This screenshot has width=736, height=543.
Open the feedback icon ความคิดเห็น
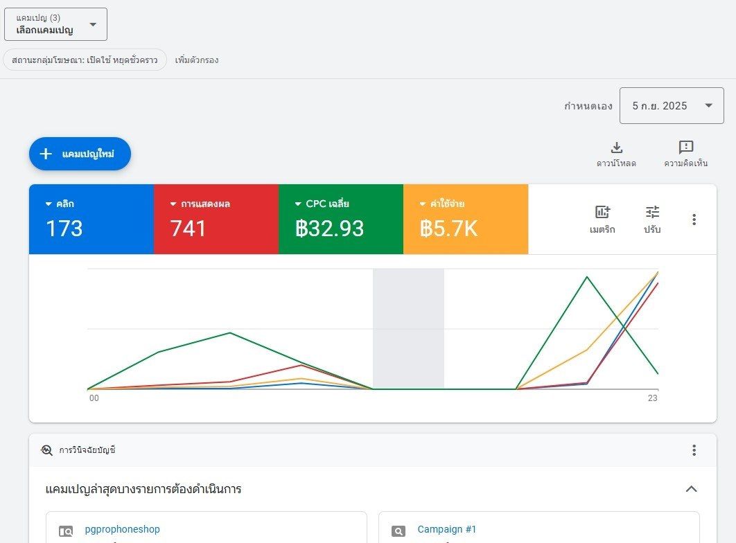pos(686,148)
